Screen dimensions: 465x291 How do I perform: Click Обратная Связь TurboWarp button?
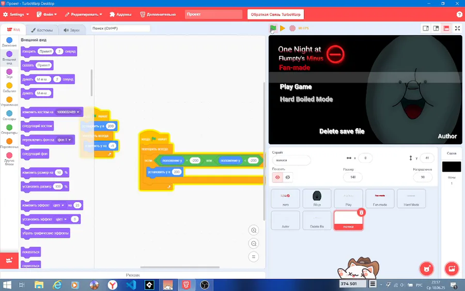click(275, 14)
